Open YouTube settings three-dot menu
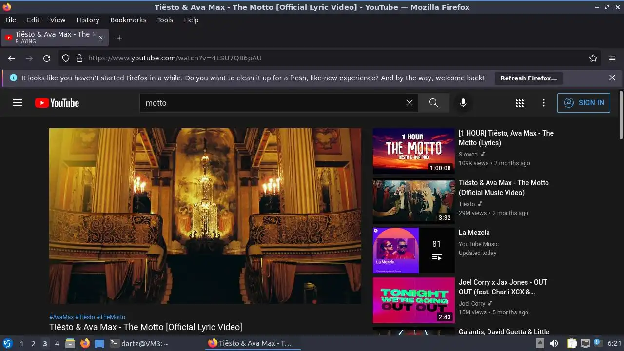This screenshot has width=624, height=351. coord(544,103)
